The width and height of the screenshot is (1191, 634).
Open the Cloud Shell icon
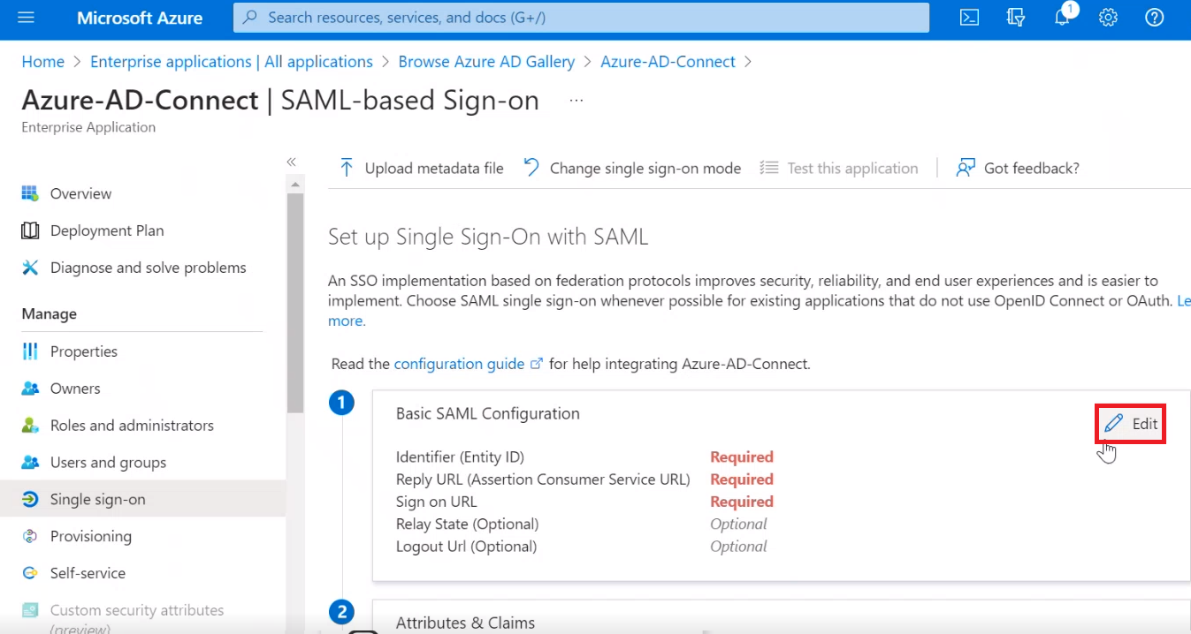click(x=970, y=18)
